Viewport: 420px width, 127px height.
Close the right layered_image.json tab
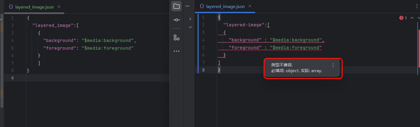pyautogui.click(x=250, y=6)
